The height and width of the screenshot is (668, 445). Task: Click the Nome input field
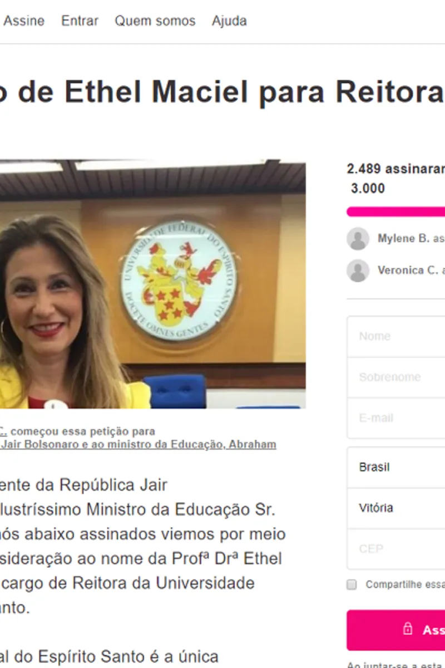pyautogui.click(x=396, y=336)
